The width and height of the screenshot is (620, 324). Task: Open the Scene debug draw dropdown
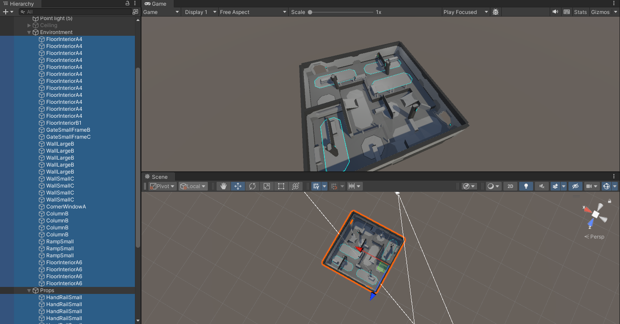tap(469, 186)
